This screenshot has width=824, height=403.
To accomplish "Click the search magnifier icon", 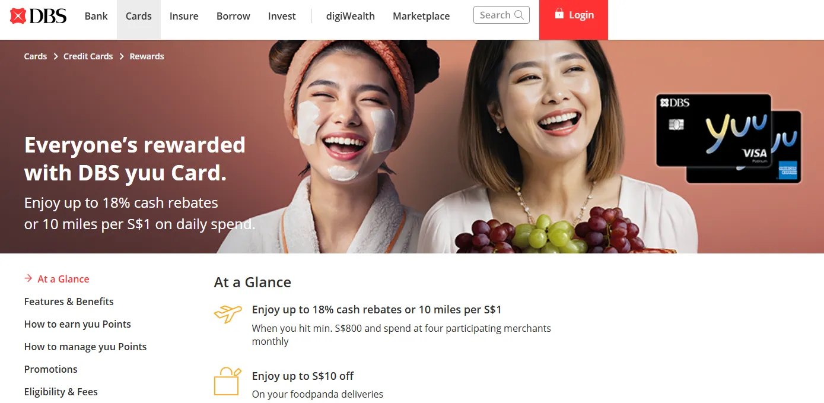I will (x=519, y=15).
